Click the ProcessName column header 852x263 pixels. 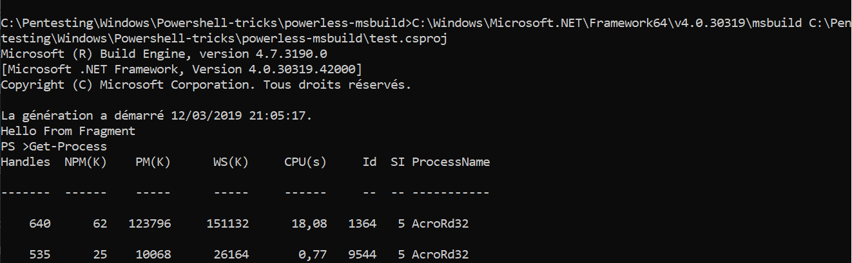point(450,162)
